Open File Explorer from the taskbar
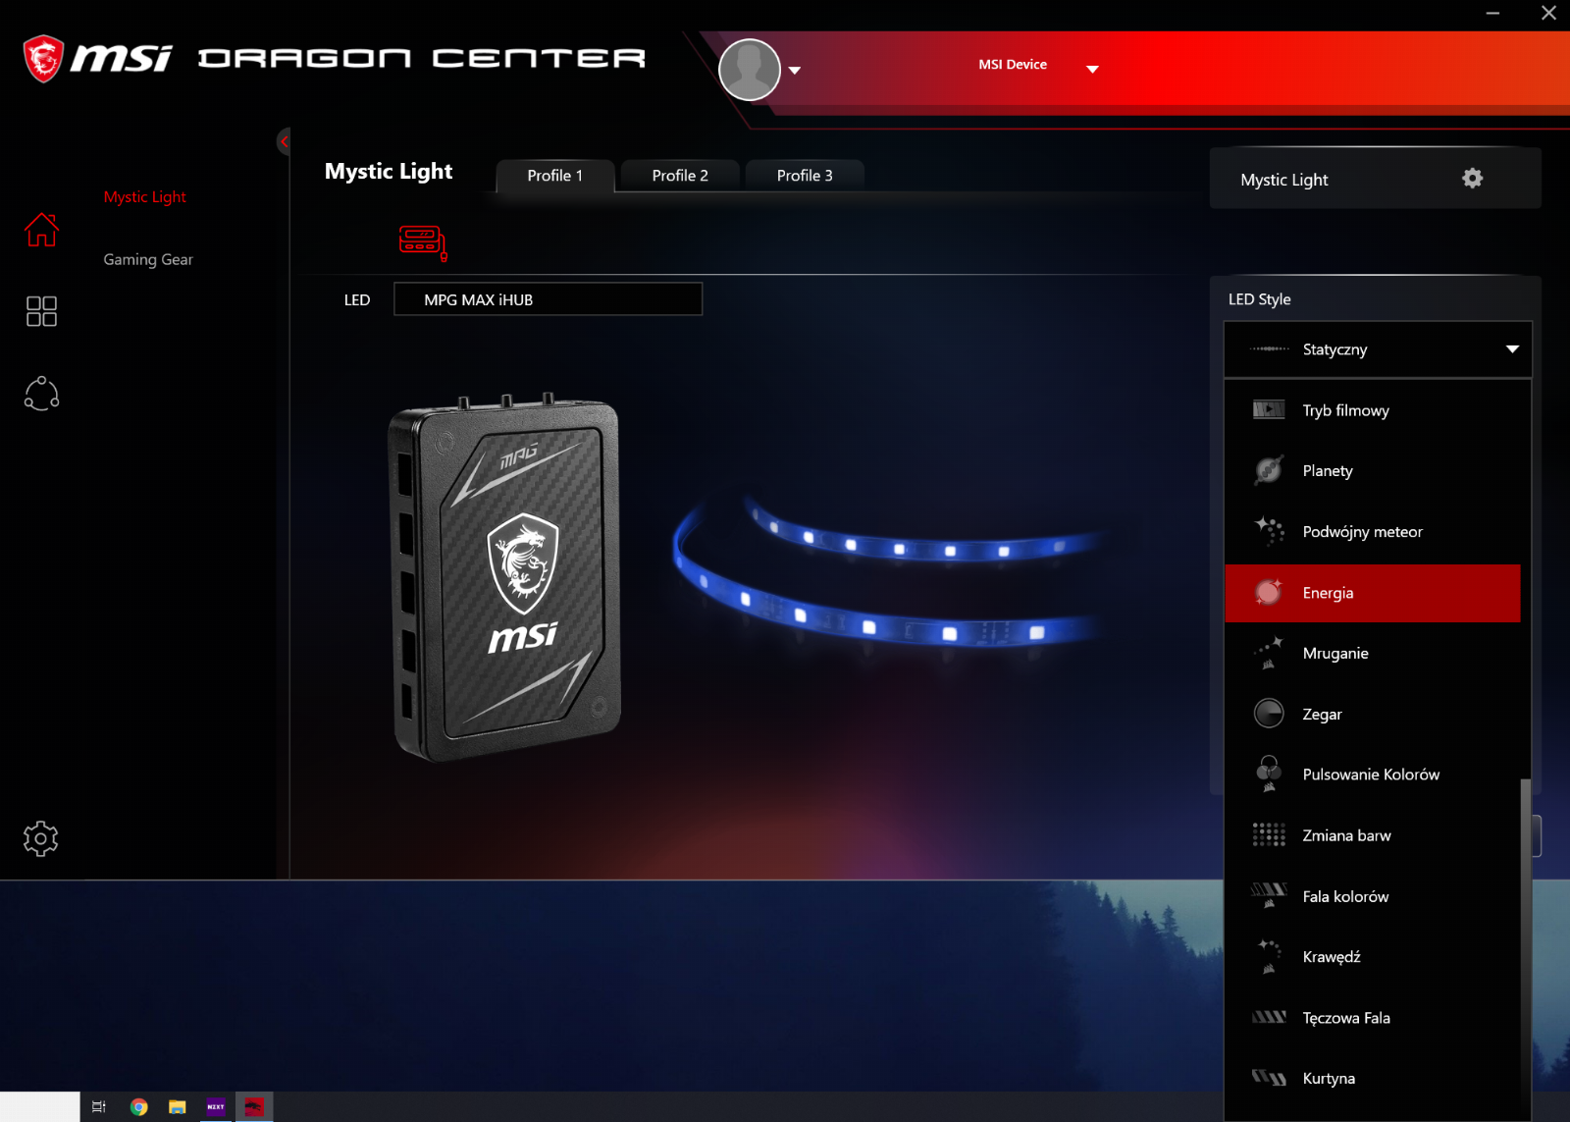1570x1122 pixels. coord(177,1107)
